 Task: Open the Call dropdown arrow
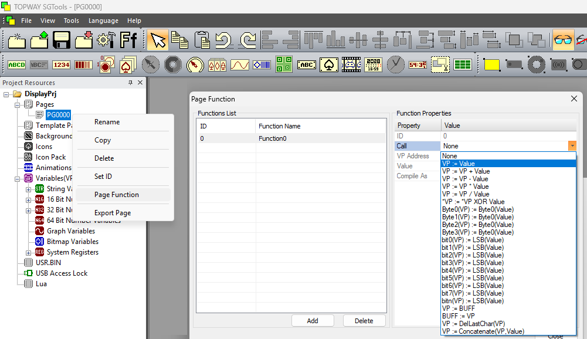(x=572, y=146)
